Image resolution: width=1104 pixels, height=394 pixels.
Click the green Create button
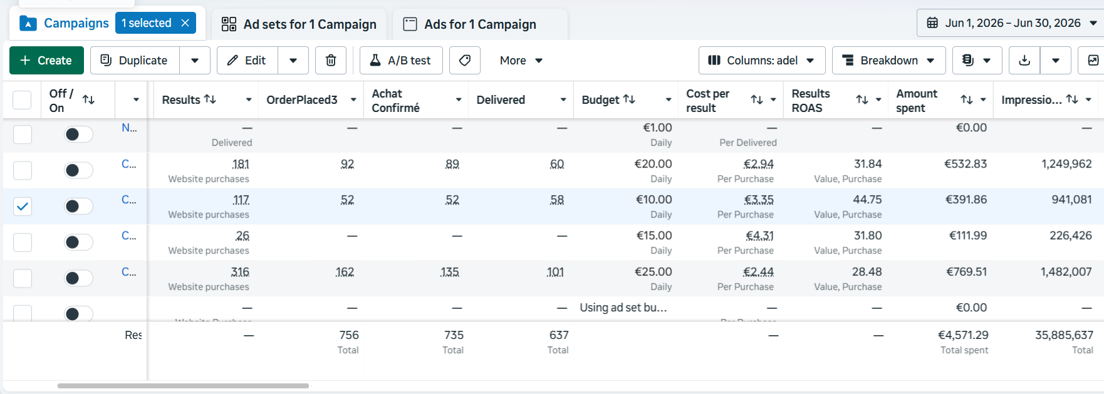point(46,61)
